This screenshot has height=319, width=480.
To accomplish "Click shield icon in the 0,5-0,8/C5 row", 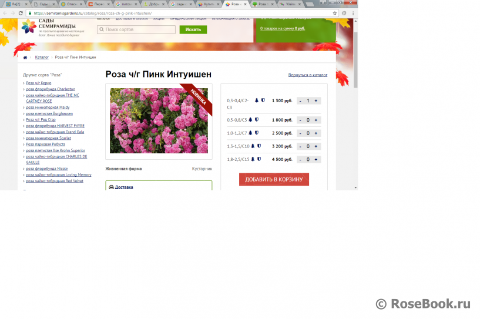I will [257, 120].
